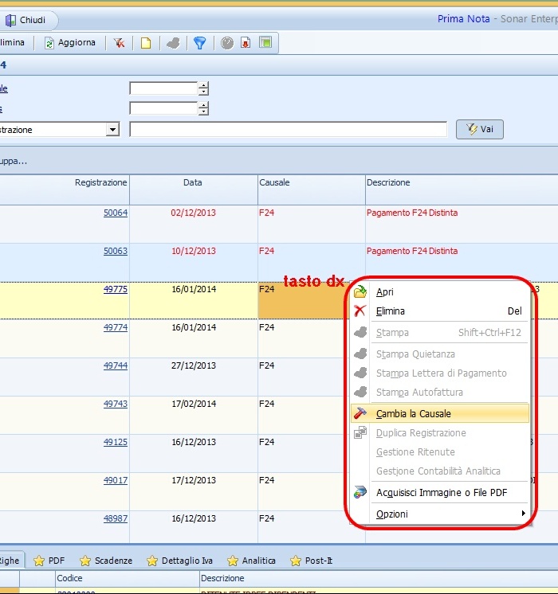Increase the first numeric spinner value

pos(204,85)
